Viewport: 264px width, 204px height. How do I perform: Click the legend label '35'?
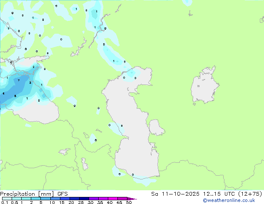point(100,202)
